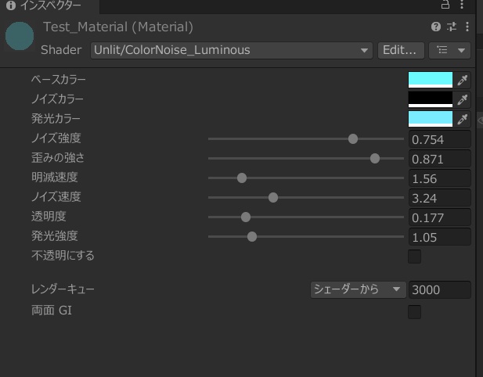483x377 pixels.
Task: Open the Shader dropdown Unlit/ColorNoise_Luminous
Action: coord(232,50)
